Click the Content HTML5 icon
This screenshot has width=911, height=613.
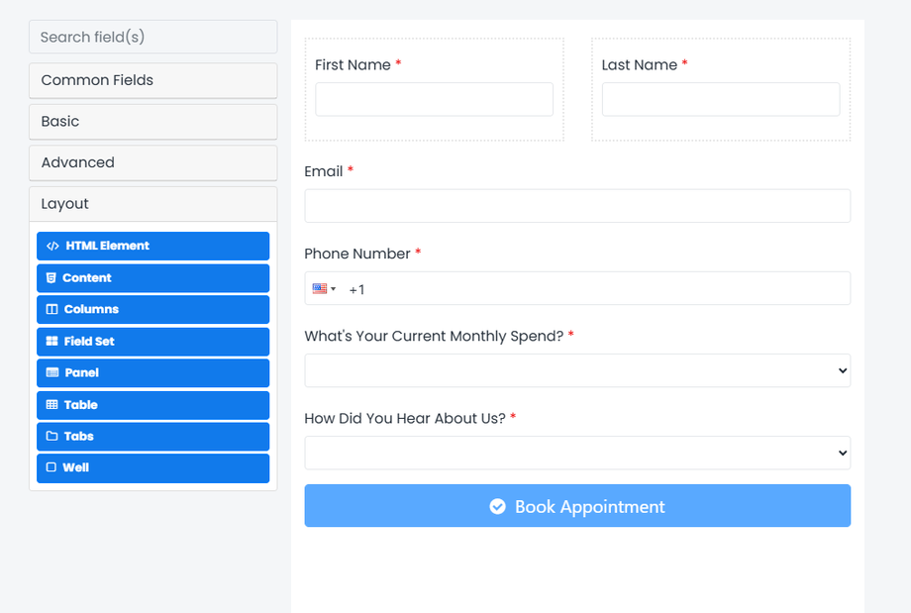point(51,278)
